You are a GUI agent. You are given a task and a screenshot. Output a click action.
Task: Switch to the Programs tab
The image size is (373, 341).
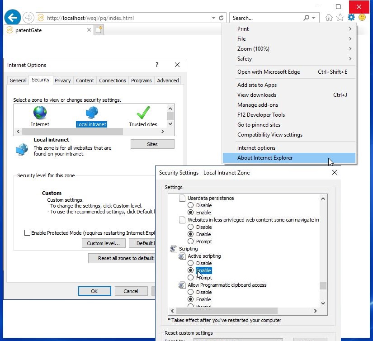point(142,81)
